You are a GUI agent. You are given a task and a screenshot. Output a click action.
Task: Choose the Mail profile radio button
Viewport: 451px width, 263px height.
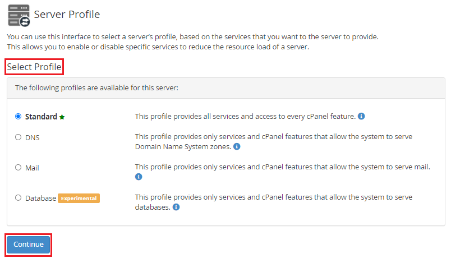pos(19,167)
